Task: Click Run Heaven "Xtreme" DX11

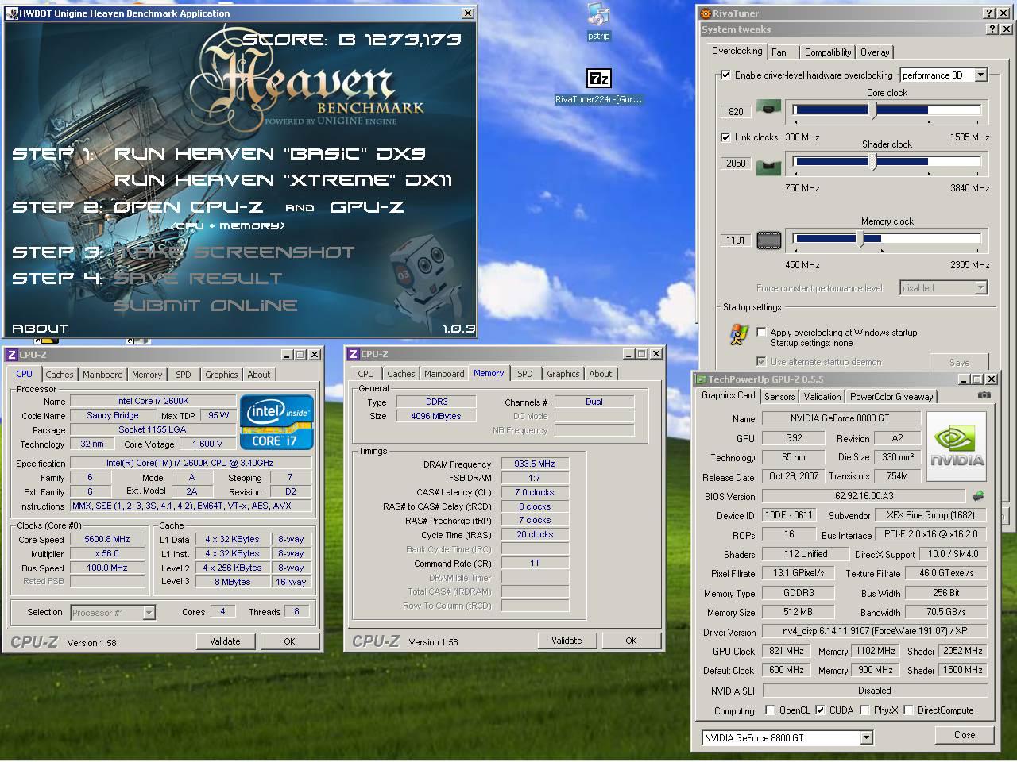Action: [x=283, y=180]
